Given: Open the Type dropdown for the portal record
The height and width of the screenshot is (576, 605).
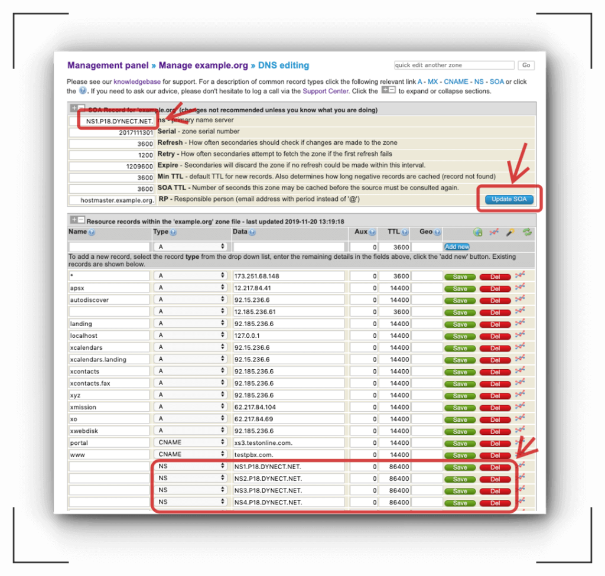Looking at the screenshot, I should tap(190, 442).
